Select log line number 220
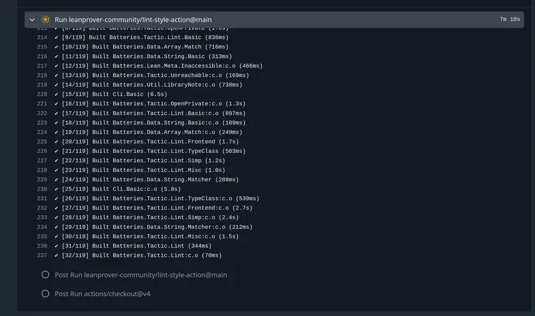Viewport: 535px width, 316px height. (x=42, y=94)
